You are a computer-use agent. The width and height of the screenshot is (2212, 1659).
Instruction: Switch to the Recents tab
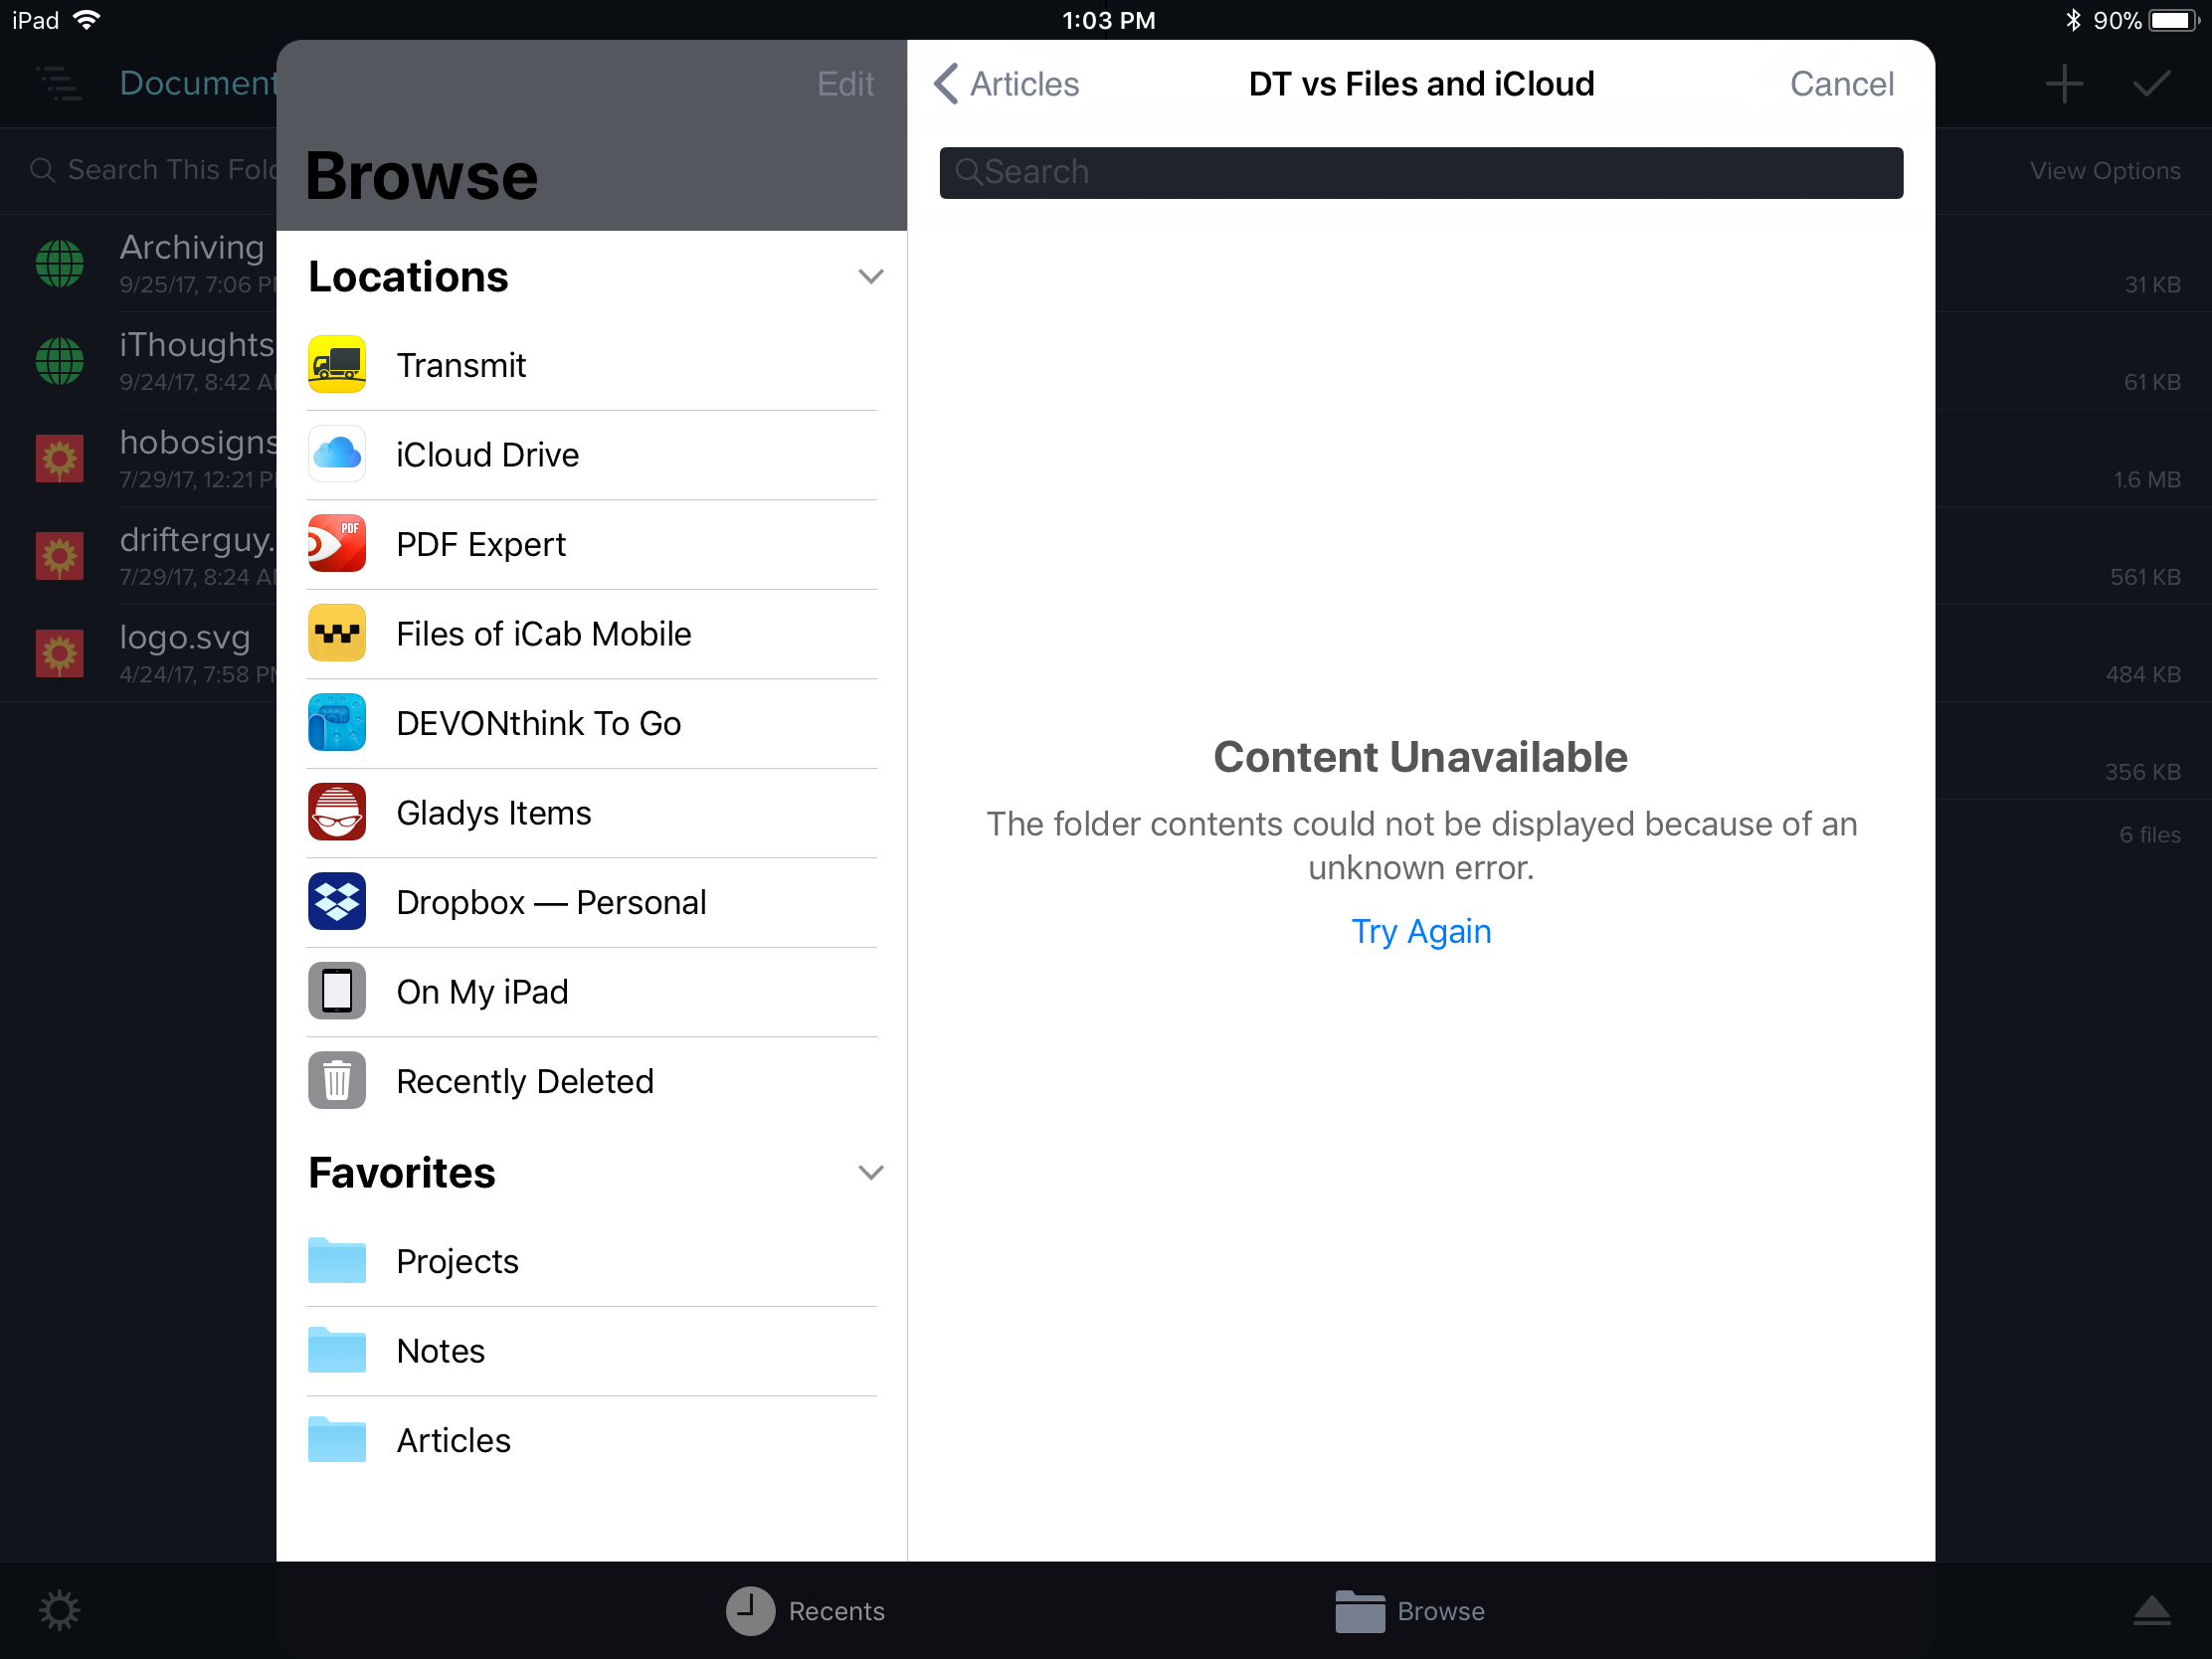[805, 1608]
